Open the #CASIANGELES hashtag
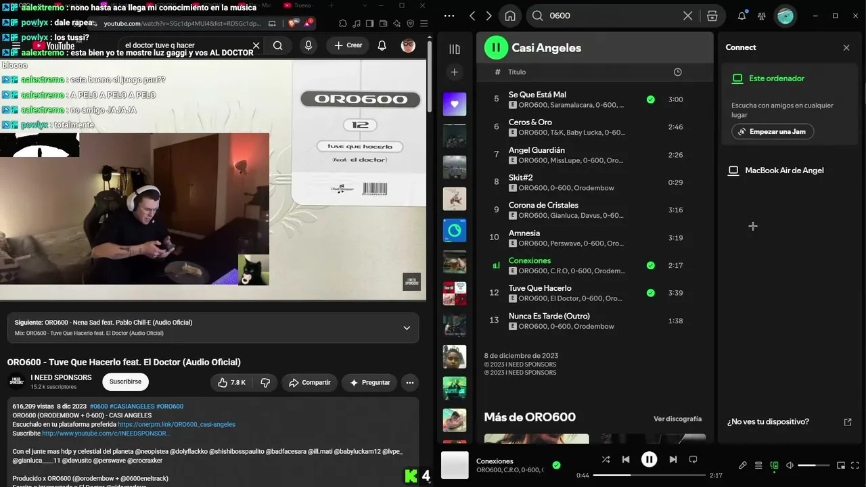866x487 pixels. (132, 407)
